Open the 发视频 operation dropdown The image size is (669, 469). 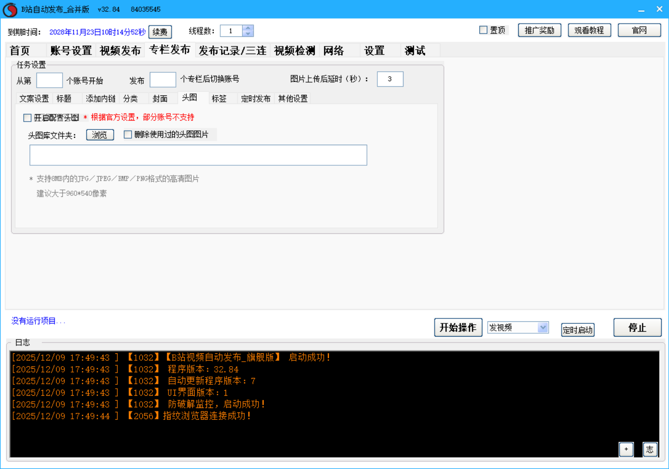pos(542,327)
